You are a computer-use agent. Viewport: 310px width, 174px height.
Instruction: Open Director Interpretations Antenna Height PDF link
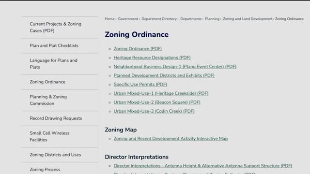pos(203,166)
